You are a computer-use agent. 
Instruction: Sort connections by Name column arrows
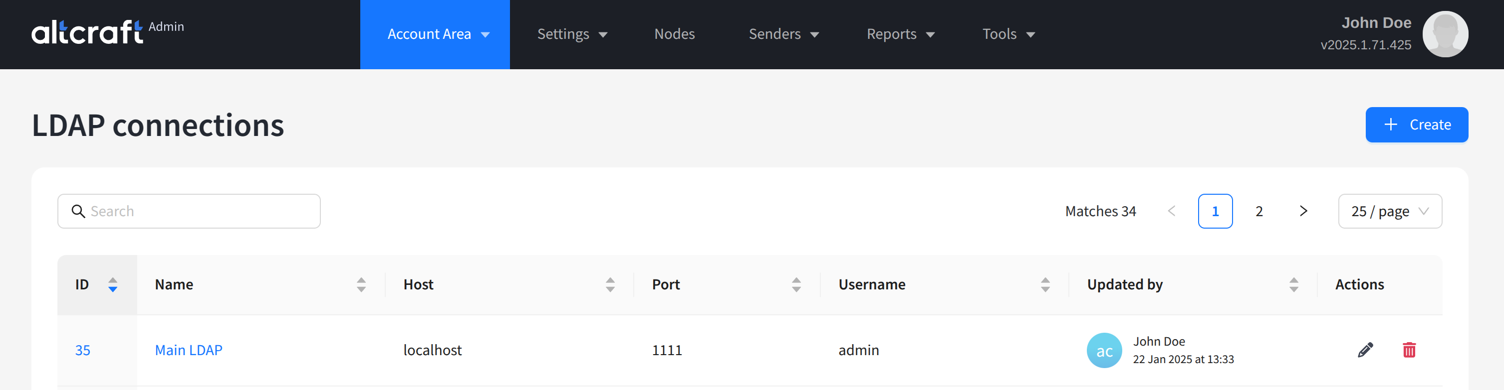[361, 284]
